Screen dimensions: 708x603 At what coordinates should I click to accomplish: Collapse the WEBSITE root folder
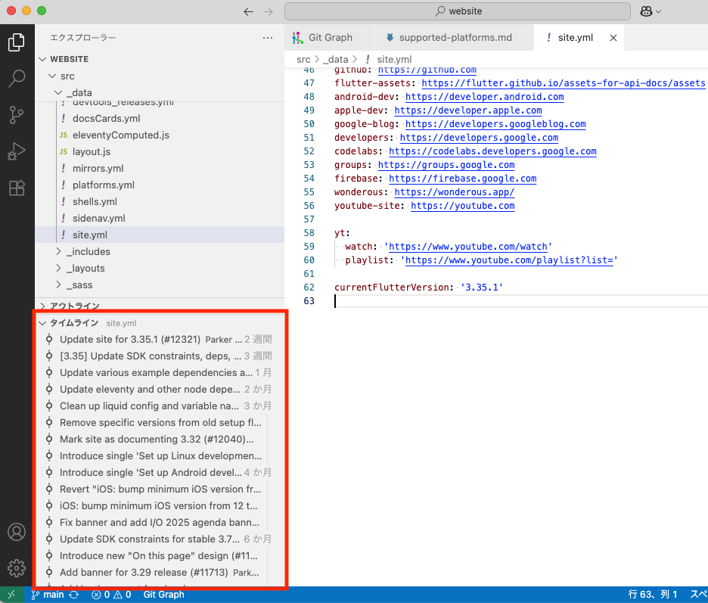(x=43, y=59)
